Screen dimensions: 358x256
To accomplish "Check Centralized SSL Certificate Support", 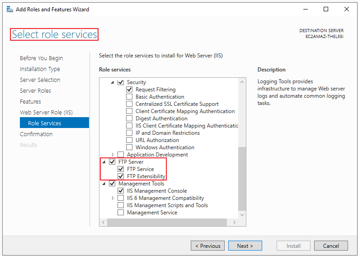I will (x=129, y=104).
